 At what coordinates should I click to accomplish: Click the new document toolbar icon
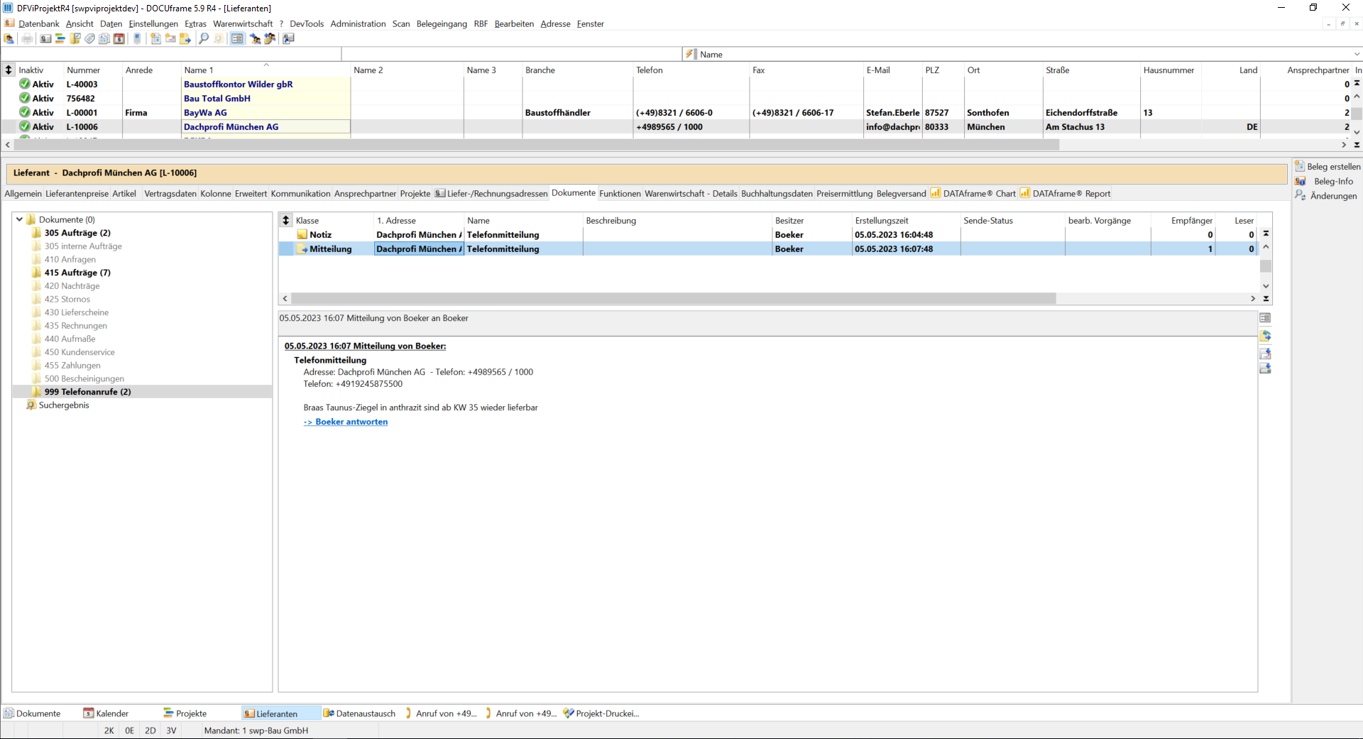pos(155,38)
